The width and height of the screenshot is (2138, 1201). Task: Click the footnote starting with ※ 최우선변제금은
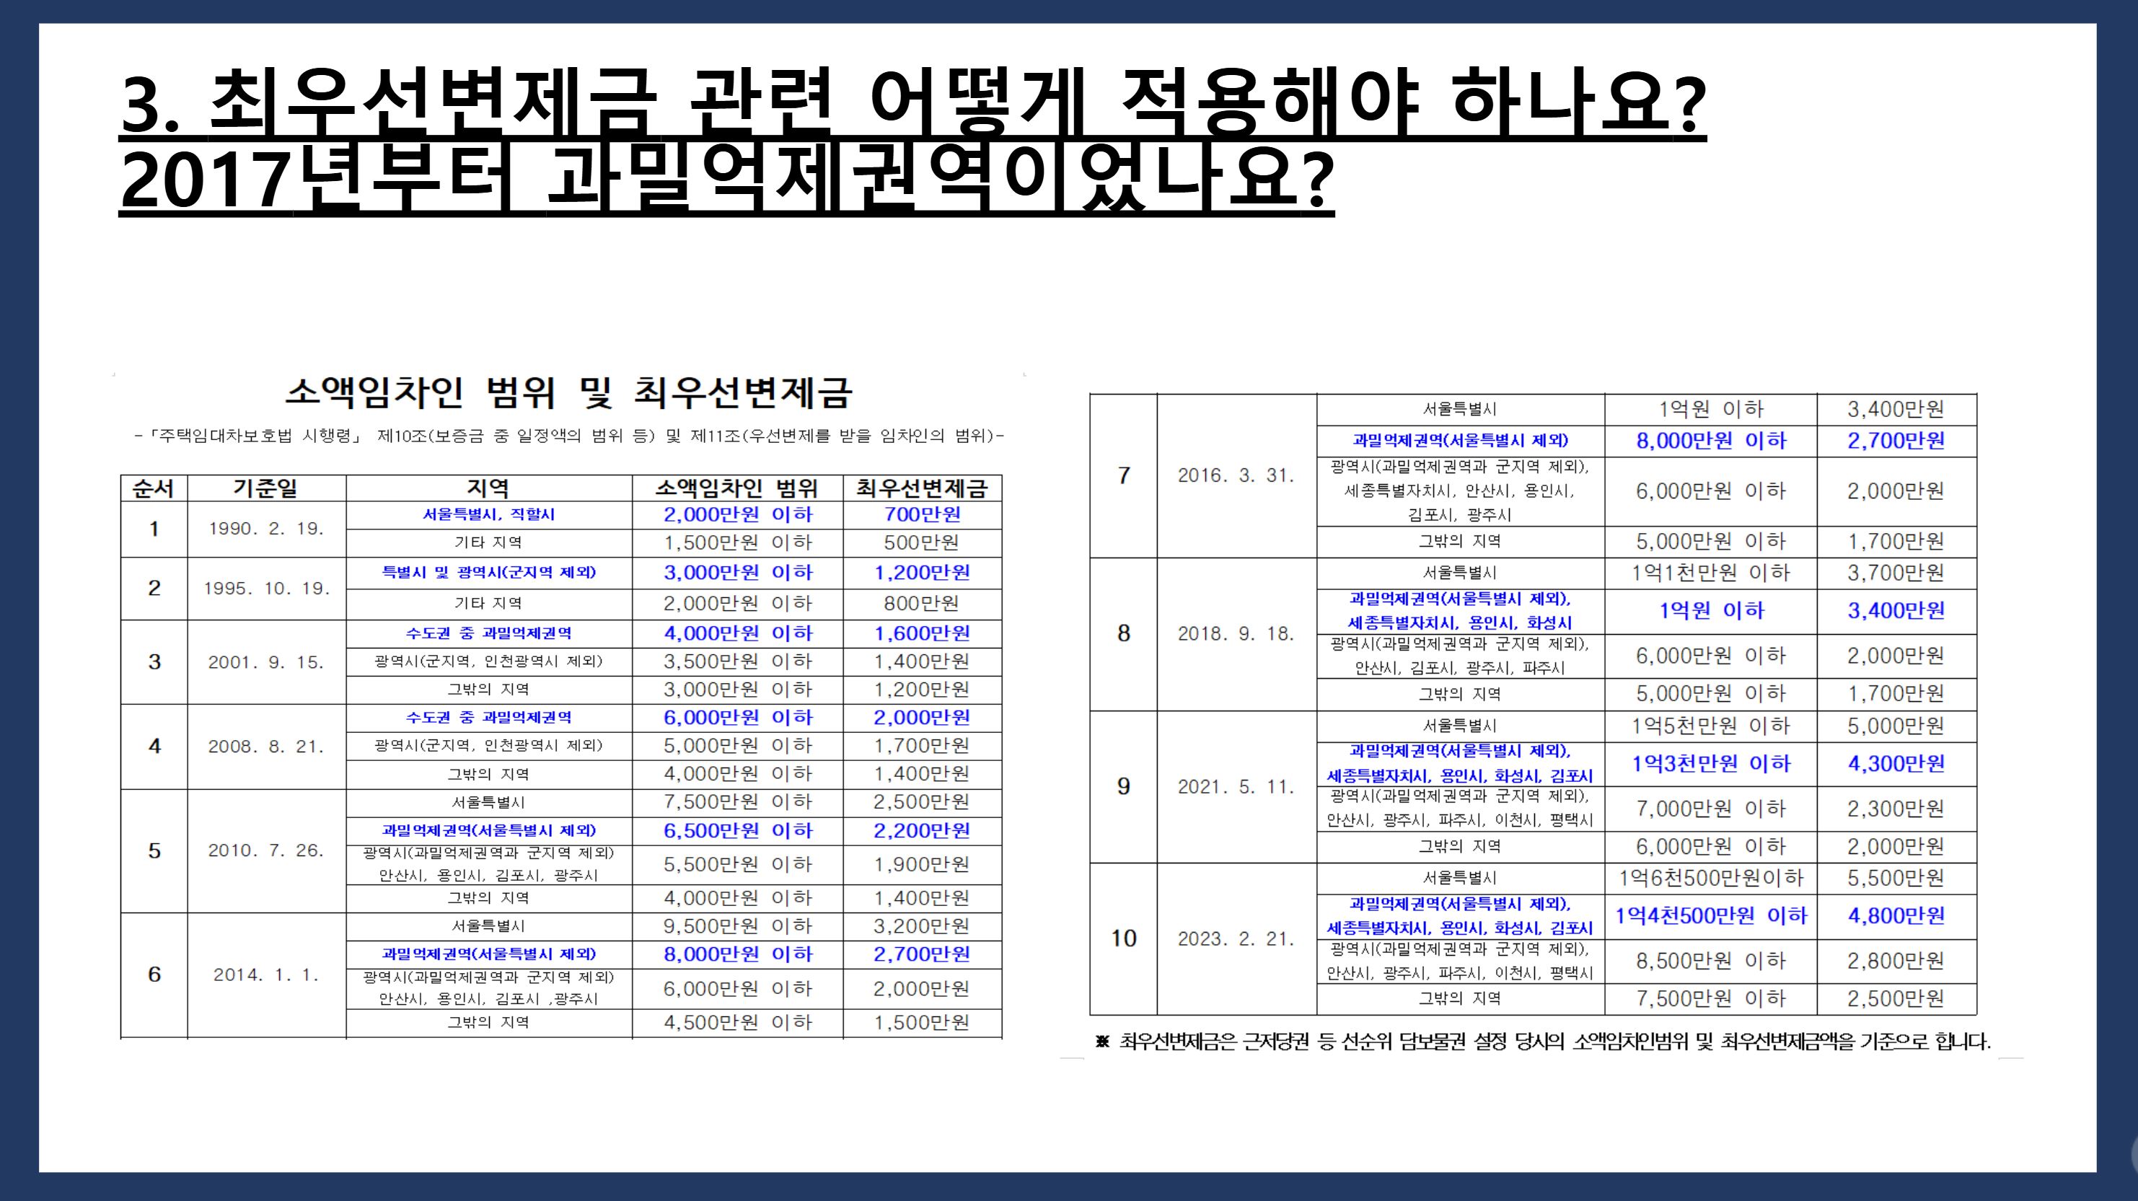[1542, 1042]
